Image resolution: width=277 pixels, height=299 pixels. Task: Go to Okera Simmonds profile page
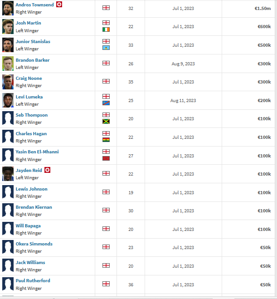click(x=34, y=244)
